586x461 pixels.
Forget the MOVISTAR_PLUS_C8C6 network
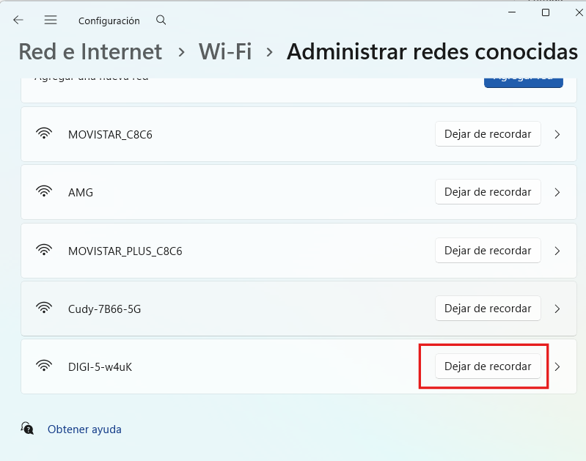tap(488, 251)
